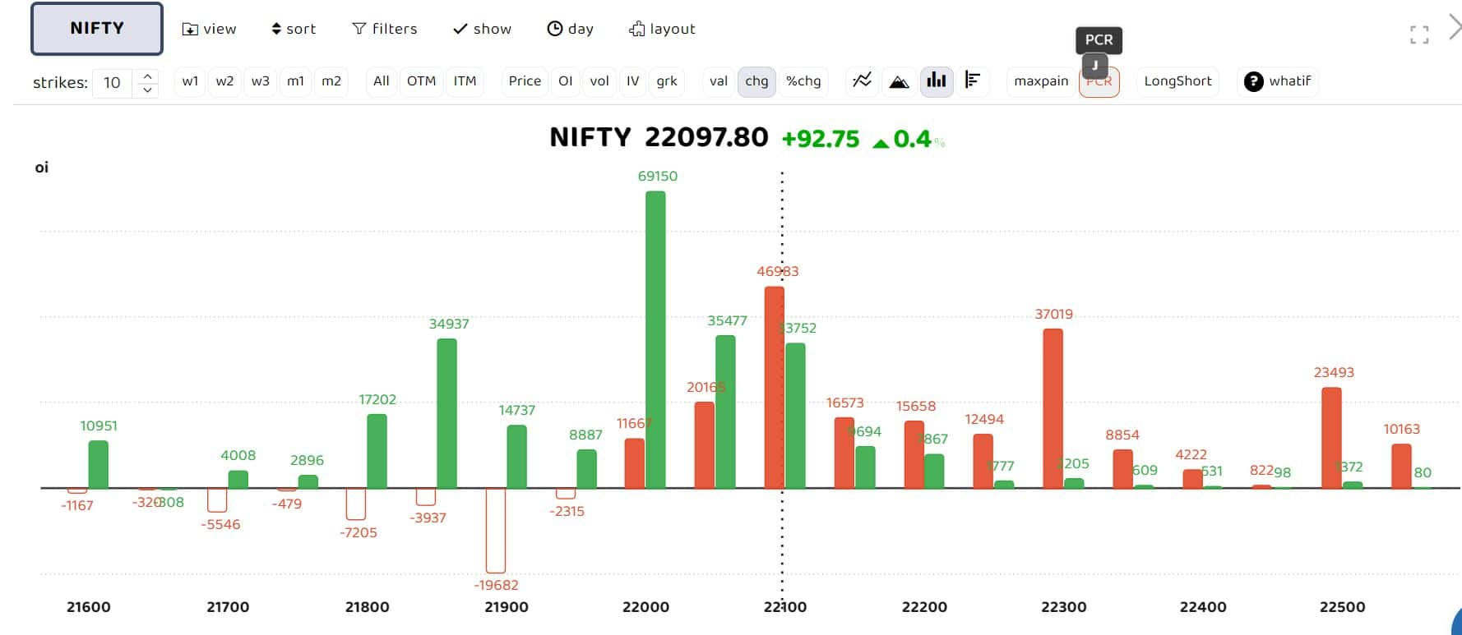Toggle the PCR button

[x=1099, y=82]
